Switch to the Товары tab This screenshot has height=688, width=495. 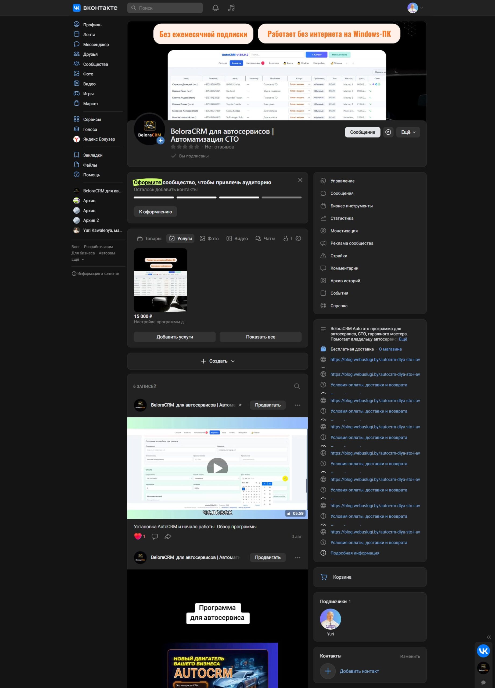tap(149, 238)
